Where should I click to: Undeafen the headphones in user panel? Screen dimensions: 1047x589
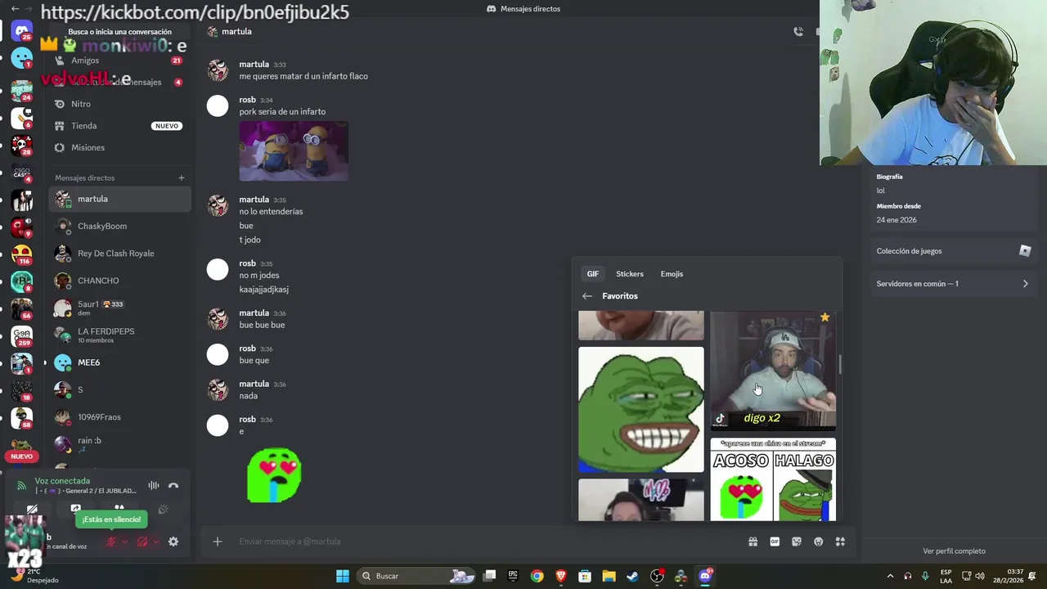click(x=142, y=542)
